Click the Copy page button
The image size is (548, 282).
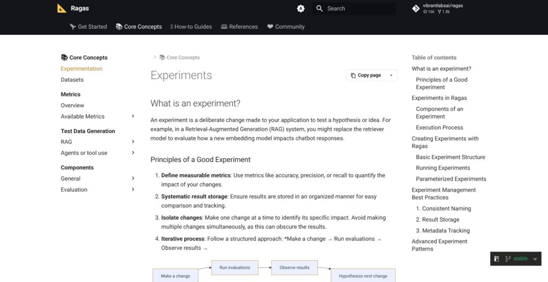pyautogui.click(x=366, y=75)
